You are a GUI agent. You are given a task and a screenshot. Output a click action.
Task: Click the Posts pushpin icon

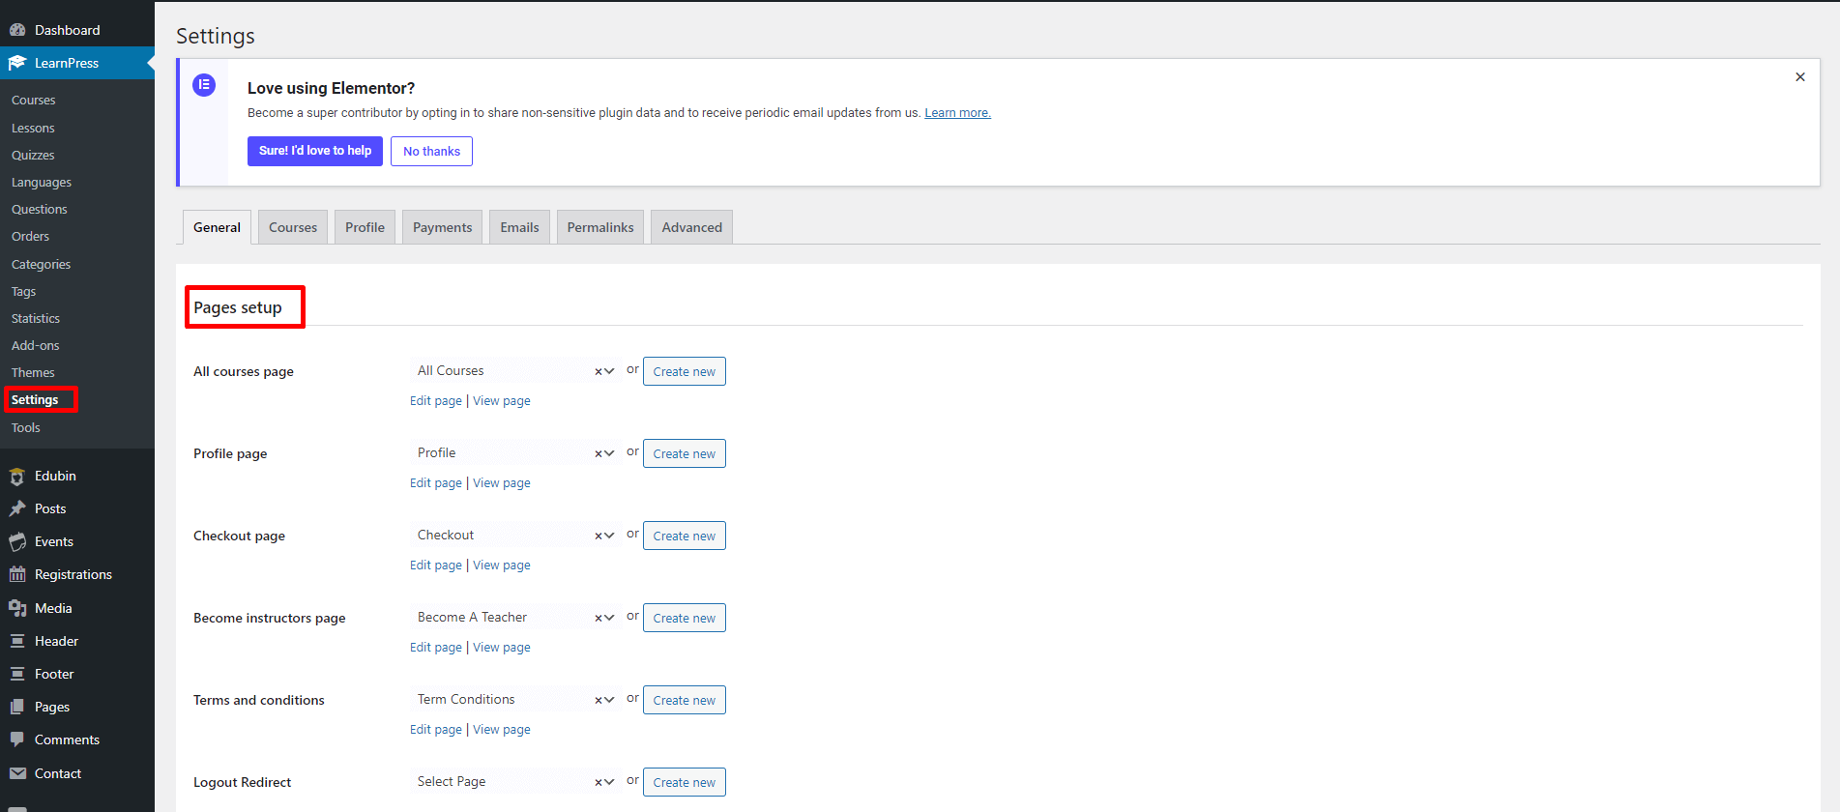click(x=17, y=508)
